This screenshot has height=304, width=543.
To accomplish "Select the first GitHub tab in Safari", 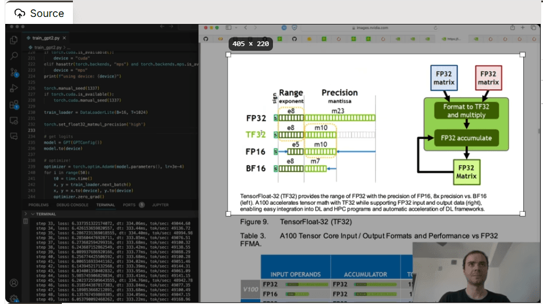I will pos(206,39).
